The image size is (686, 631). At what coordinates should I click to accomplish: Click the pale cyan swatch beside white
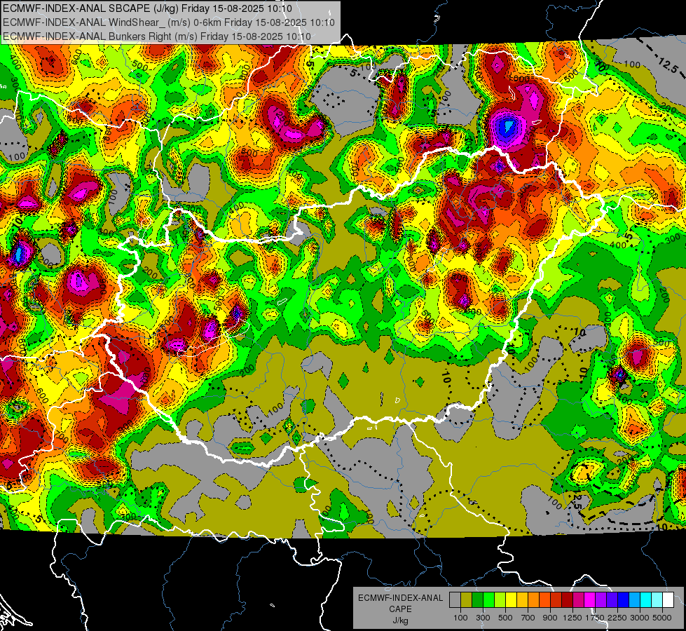coord(657,600)
